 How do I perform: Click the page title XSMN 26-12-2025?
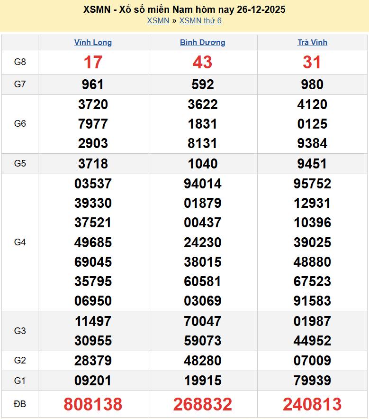[x=184, y=9]
